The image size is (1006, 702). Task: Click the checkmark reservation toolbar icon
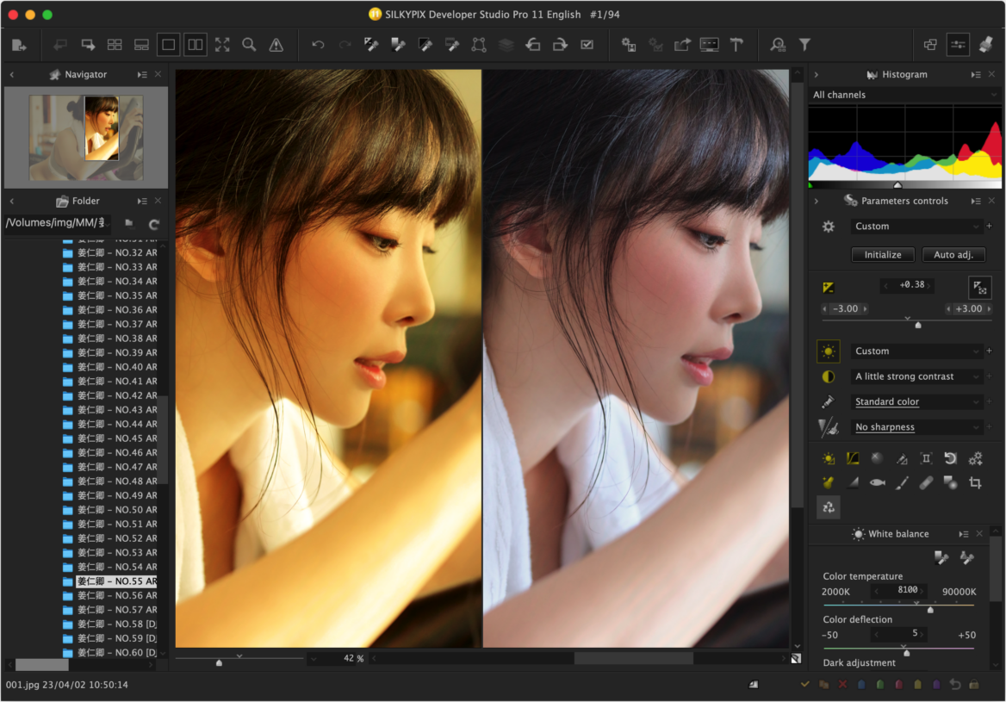click(x=587, y=45)
